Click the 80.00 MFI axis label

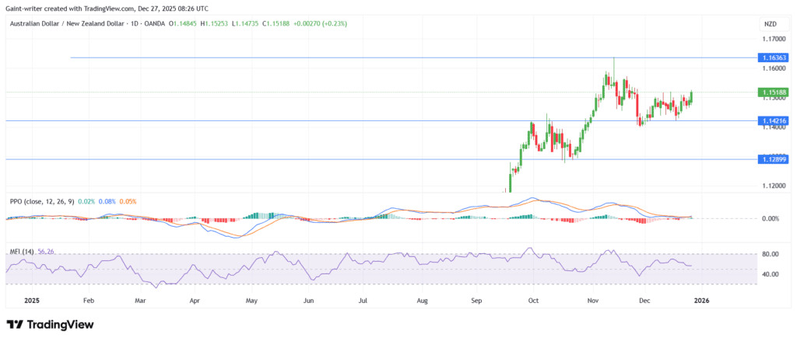tap(771, 254)
